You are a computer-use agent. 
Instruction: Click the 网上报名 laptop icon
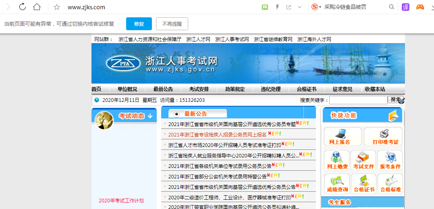pos(340,134)
